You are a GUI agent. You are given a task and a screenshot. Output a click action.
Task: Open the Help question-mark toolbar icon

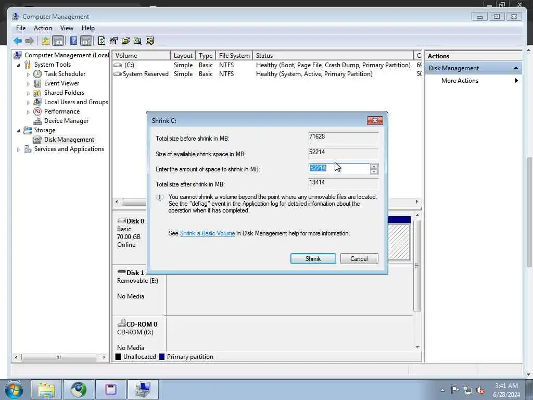point(73,41)
